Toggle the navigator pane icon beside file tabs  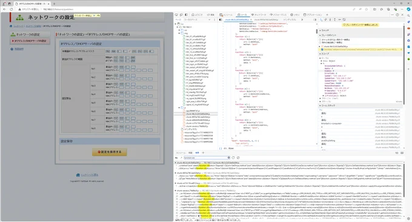221,19
